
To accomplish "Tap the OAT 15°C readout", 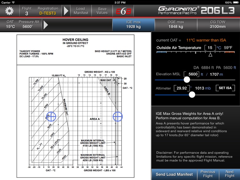I will 11,24.
